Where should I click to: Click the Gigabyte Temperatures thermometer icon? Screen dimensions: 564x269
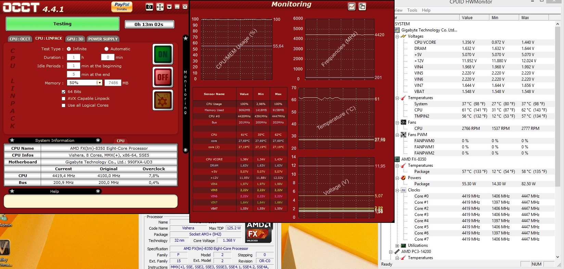(x=403, y=98)
